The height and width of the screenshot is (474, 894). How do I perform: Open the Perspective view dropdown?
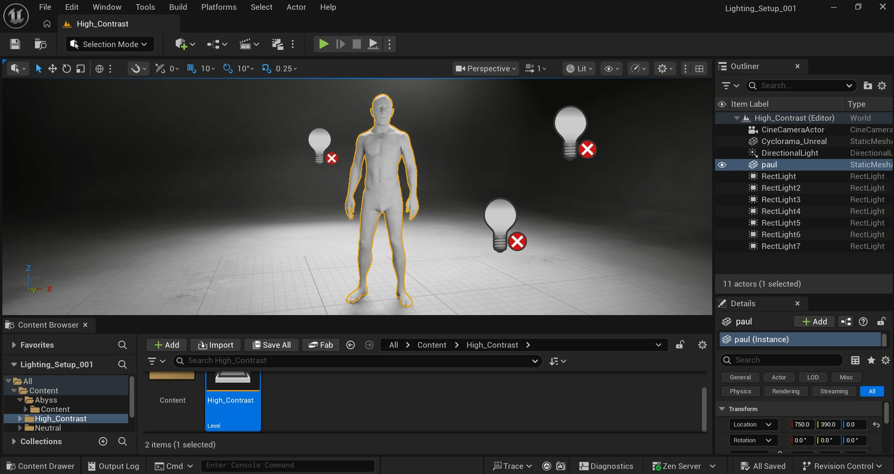click(x=486, y=69)
